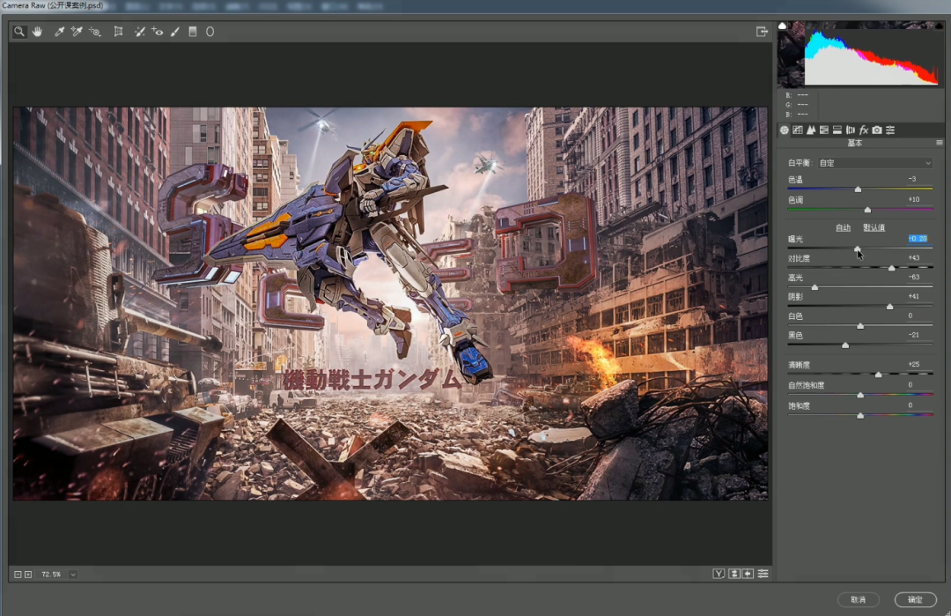Click the color temperature slider handle
The width and height of the screenshot is (951, 616).
(858, 189)
